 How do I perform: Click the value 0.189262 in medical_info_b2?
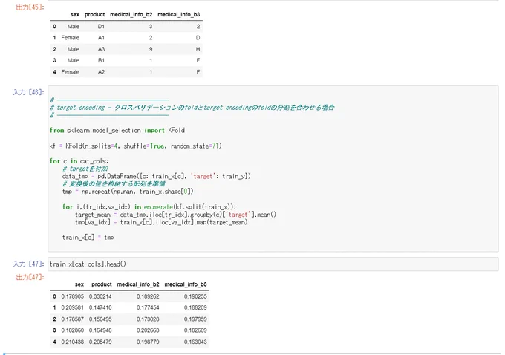coord(148,296)
